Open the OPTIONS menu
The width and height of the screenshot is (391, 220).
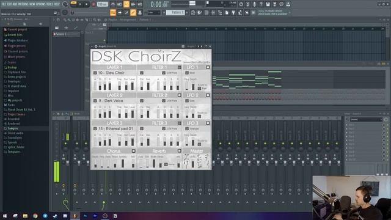pos(41,4)
